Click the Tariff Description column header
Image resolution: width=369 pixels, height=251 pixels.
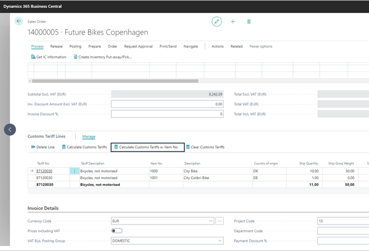click(92, 163)
